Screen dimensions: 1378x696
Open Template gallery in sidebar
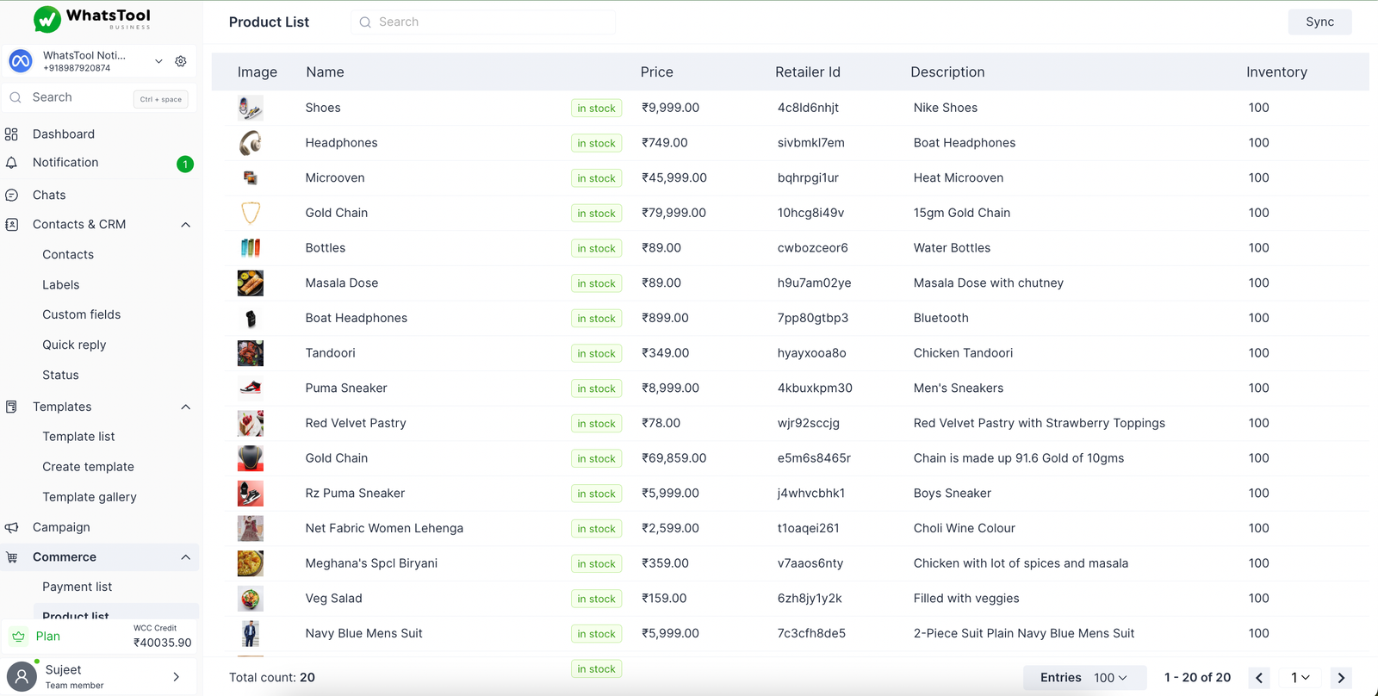click(90, 497)
